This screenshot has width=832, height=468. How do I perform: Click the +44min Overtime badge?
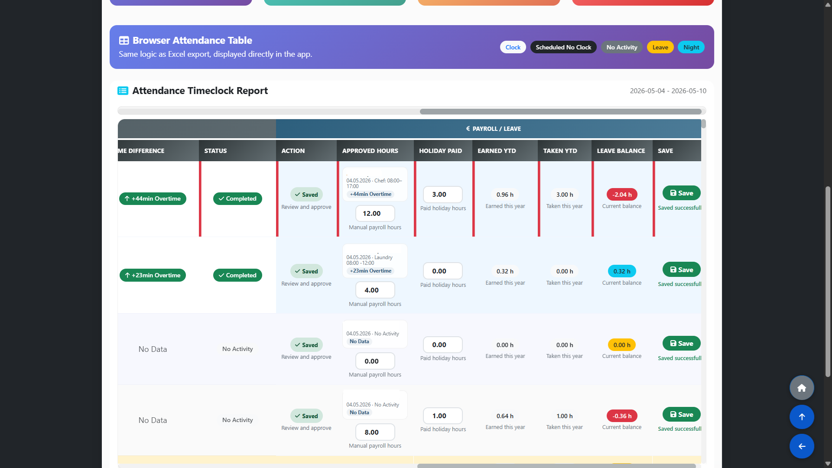tap(153, 198)
